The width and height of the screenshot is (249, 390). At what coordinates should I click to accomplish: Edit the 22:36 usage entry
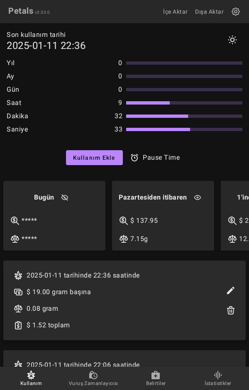click(231, 290)
